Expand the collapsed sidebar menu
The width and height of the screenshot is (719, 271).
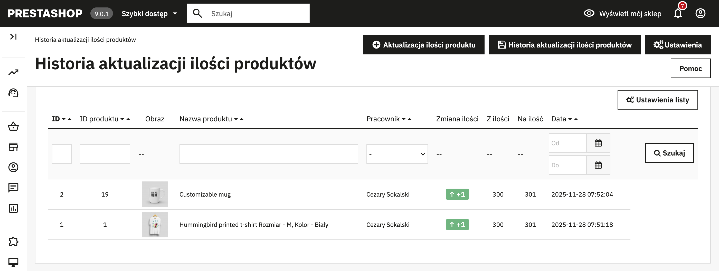point(13,36)
